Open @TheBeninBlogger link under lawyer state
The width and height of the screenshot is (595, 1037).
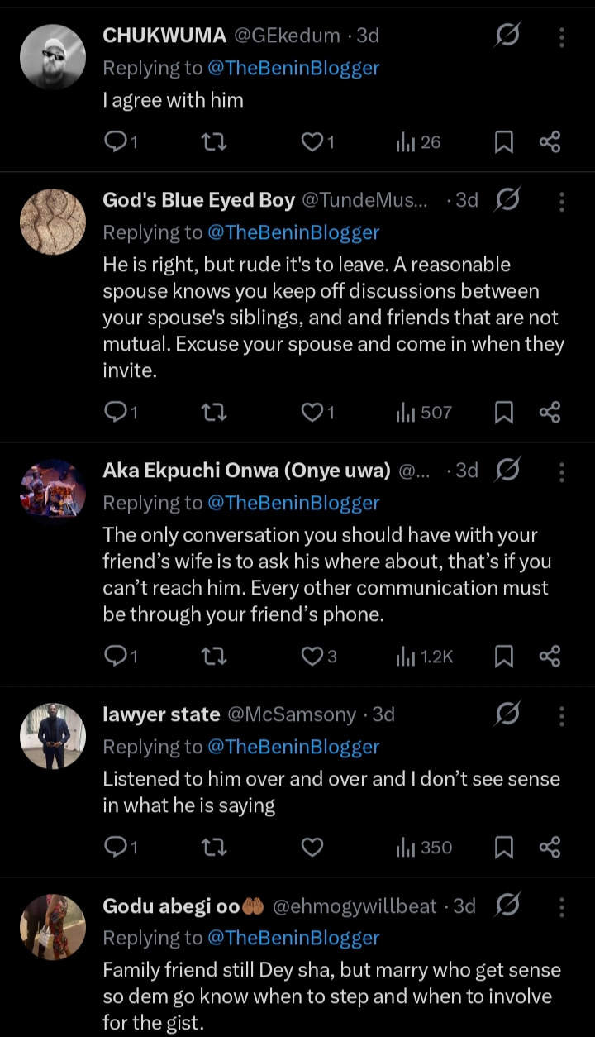click(293, 747)
